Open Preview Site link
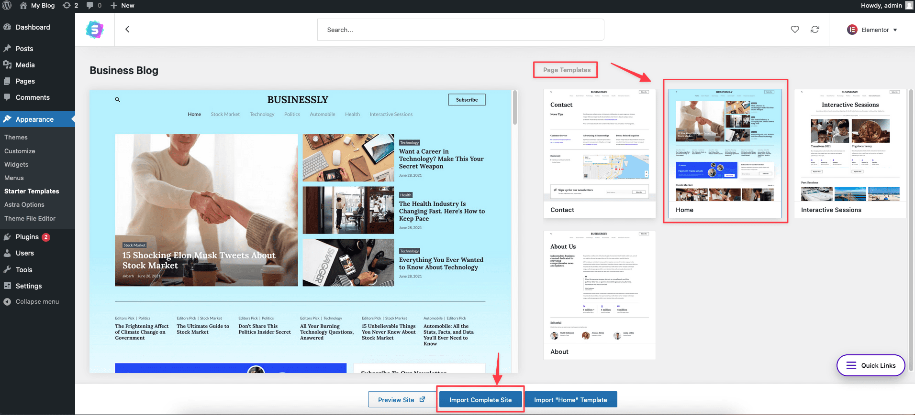This screenshot has width=915, height=415. click(x=401, y=400)
